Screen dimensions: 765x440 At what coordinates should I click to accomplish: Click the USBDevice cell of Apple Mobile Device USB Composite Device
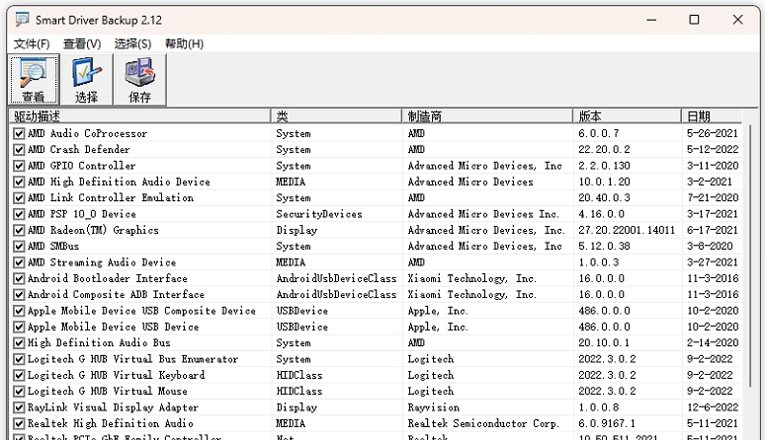click(x=302, y=311)
